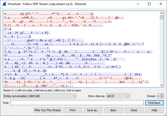Select the client line starting "H........WQ.Q7T"
The width and height of the screenshot is (167, 116).
coord(49,14)
